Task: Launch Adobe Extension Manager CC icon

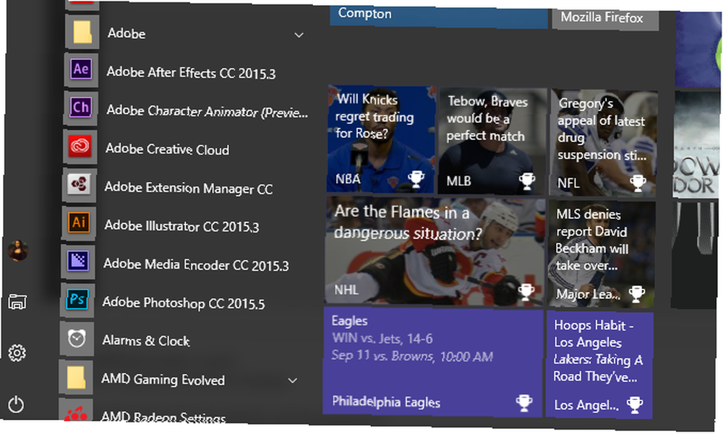Action: [x=79, y=185]
